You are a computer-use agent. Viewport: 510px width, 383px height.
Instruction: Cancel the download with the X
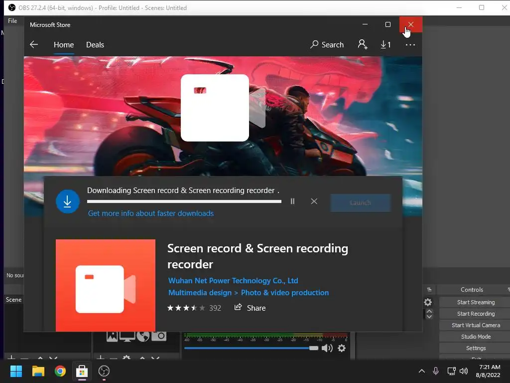[314, 201]
